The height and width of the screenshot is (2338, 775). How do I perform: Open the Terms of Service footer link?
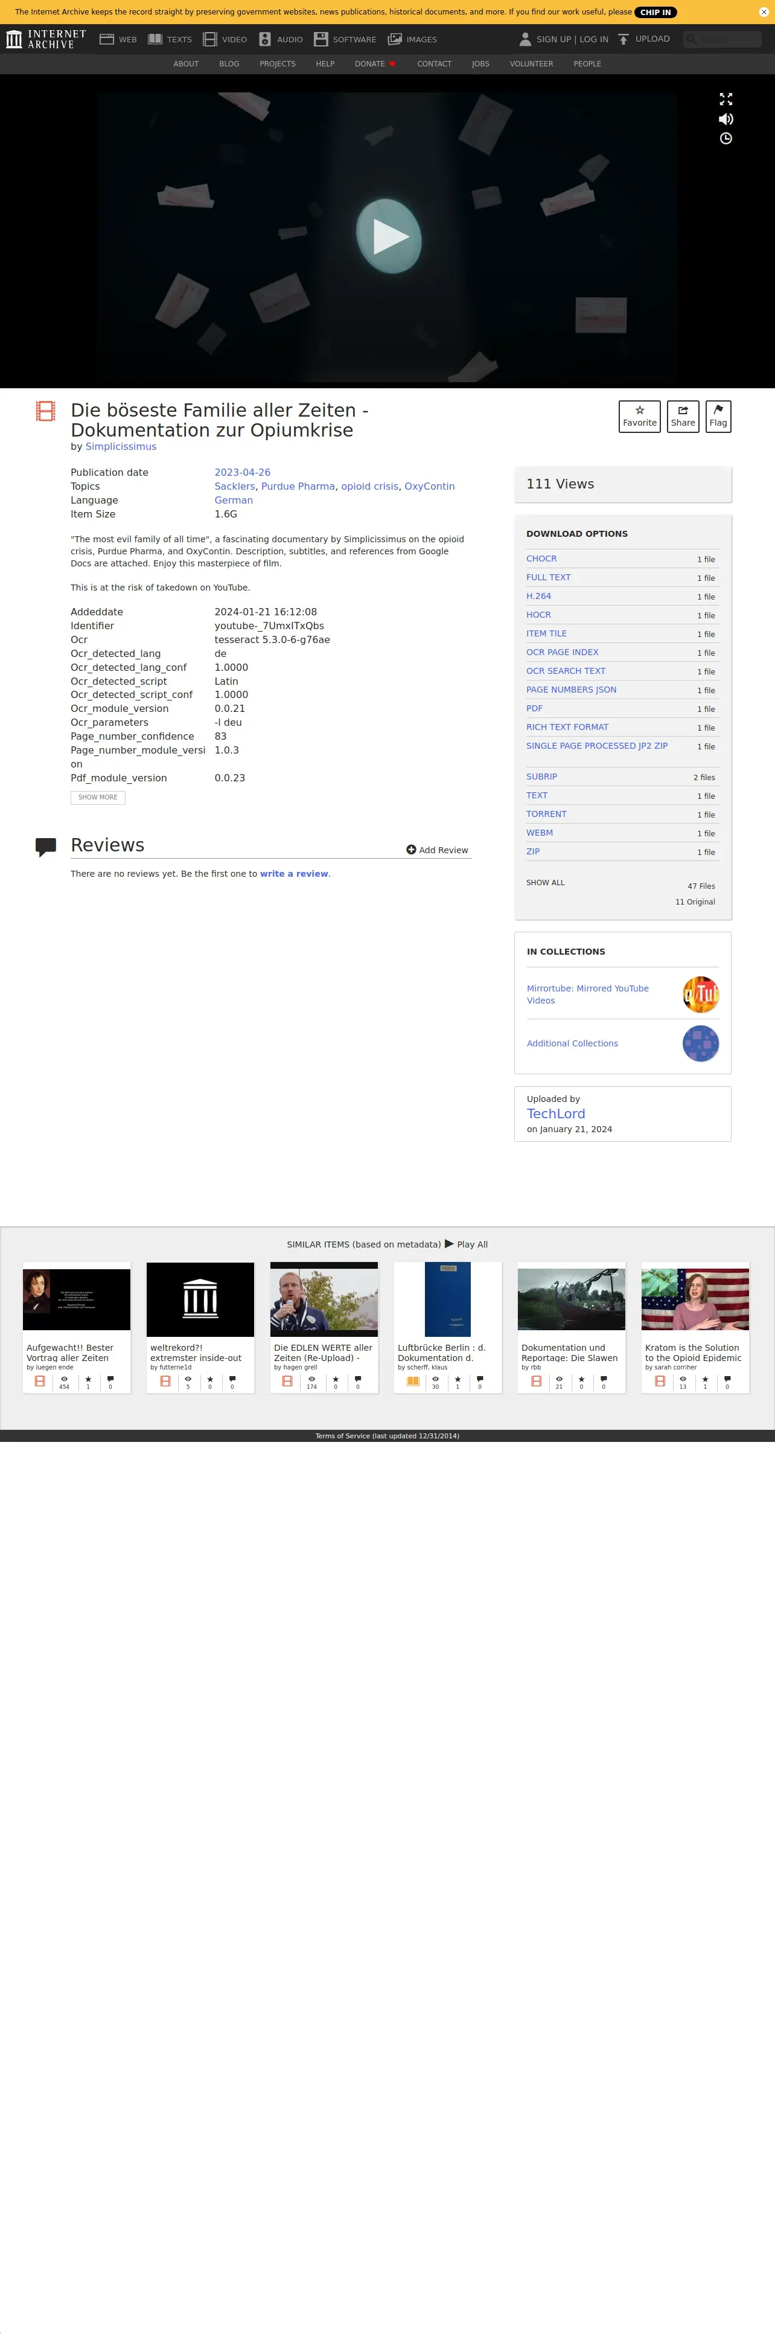pyautogui.click(x=387, y=1436)
